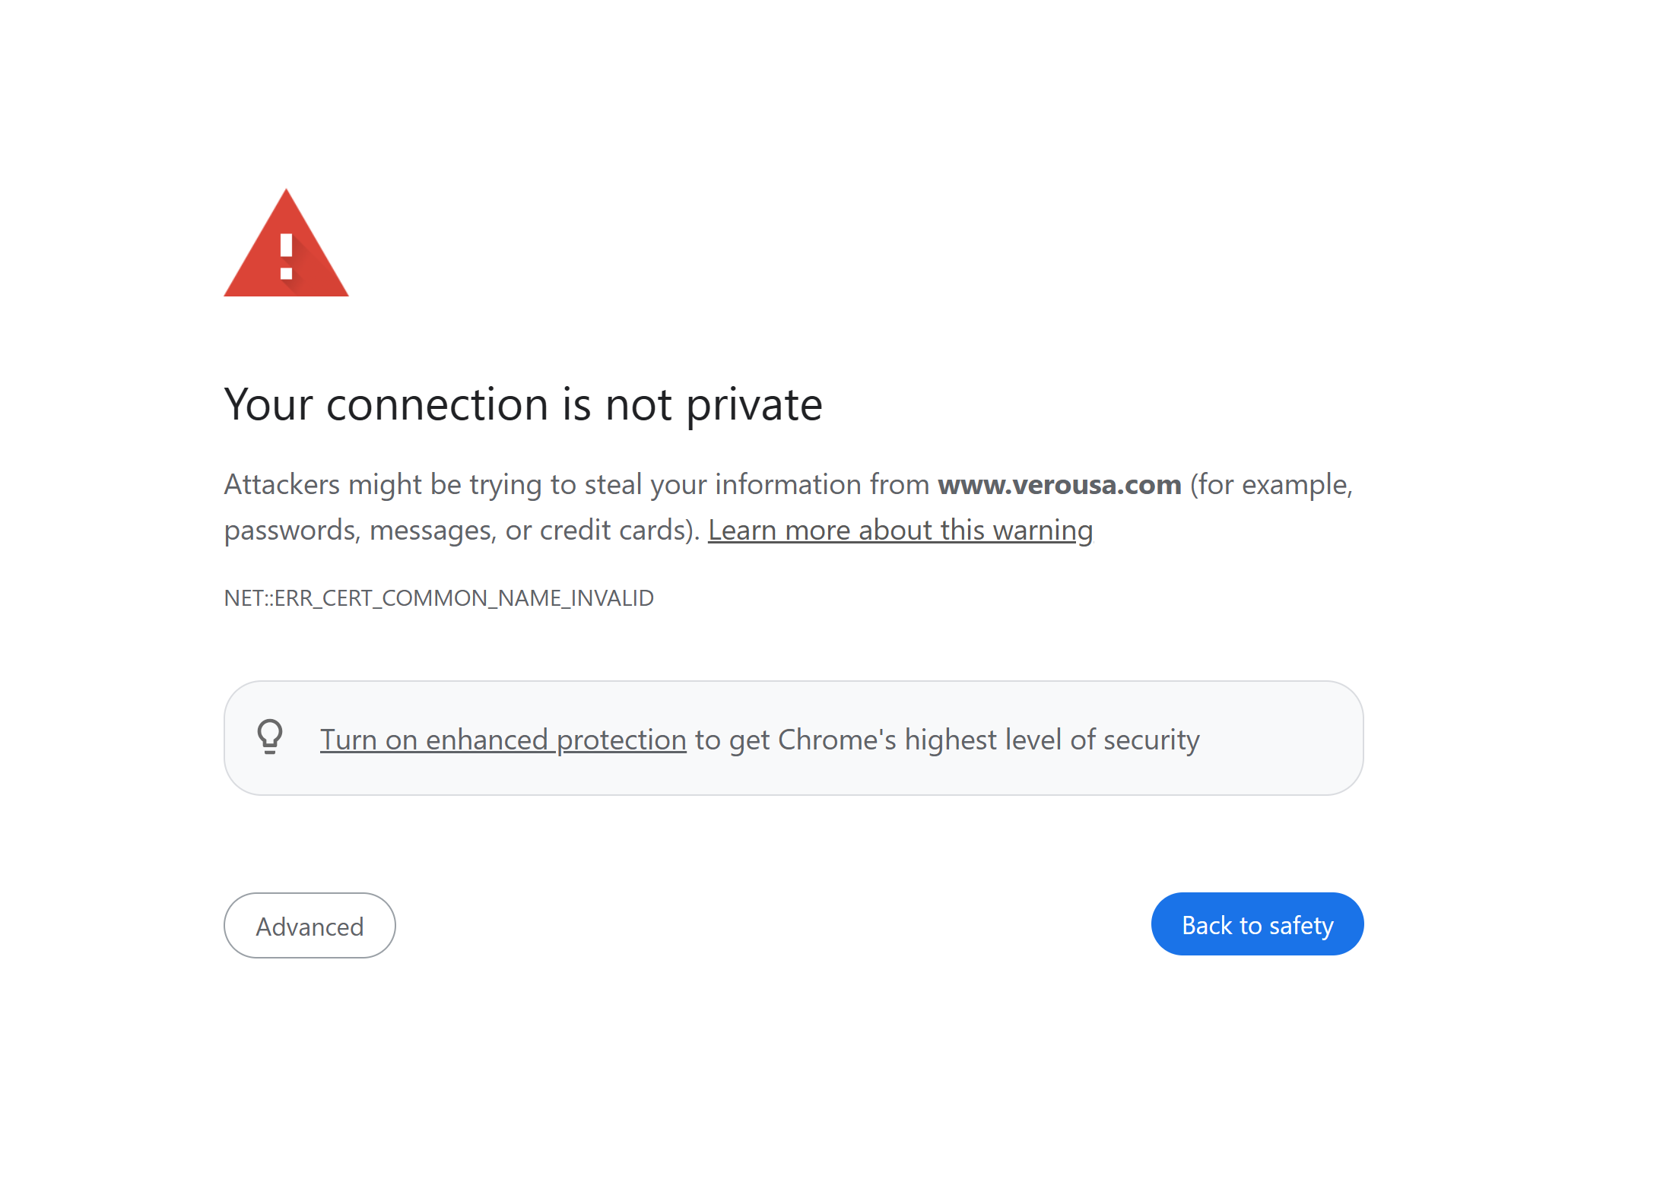Screen dimensions: 1657x1185
Task: Click the NET::ERR_CERT_COMMON_NAME_INVALID error code
Action: (x=439, y=598)
